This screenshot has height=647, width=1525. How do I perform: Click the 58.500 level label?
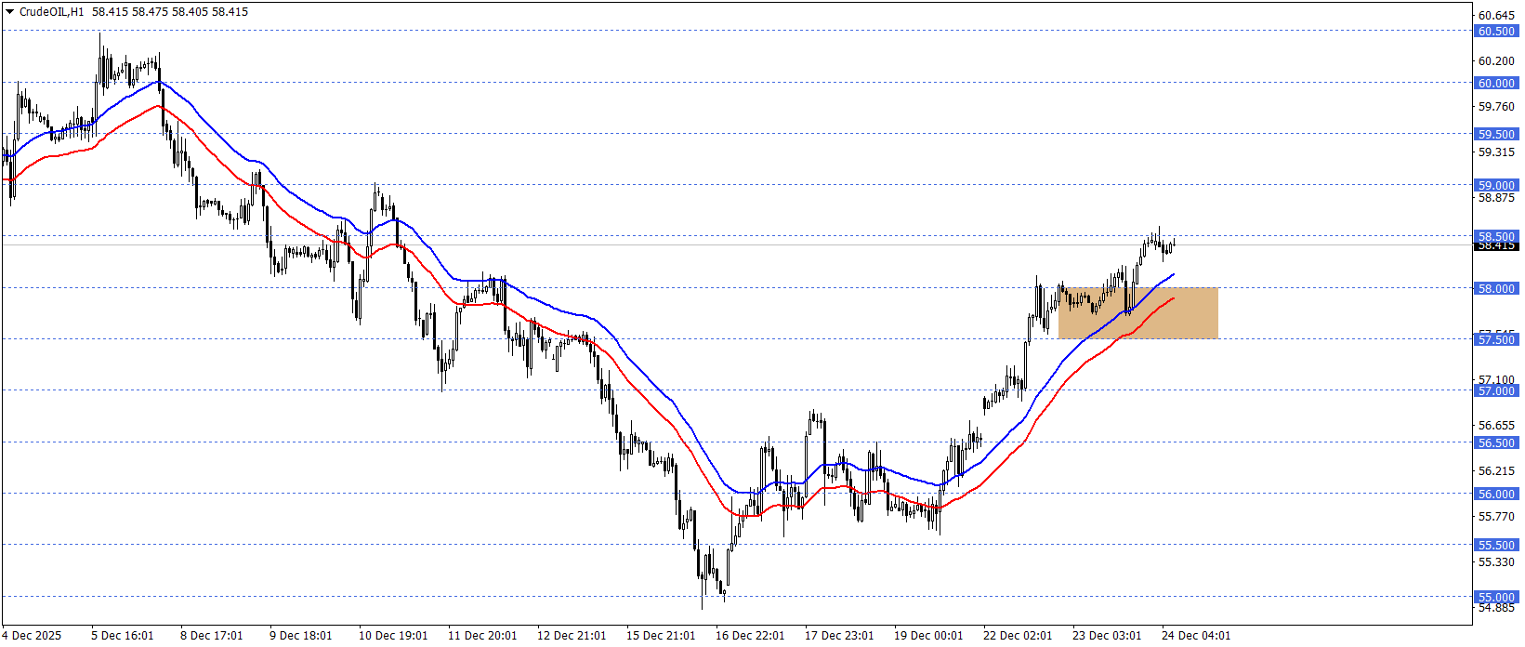[x=1496, y=236]
